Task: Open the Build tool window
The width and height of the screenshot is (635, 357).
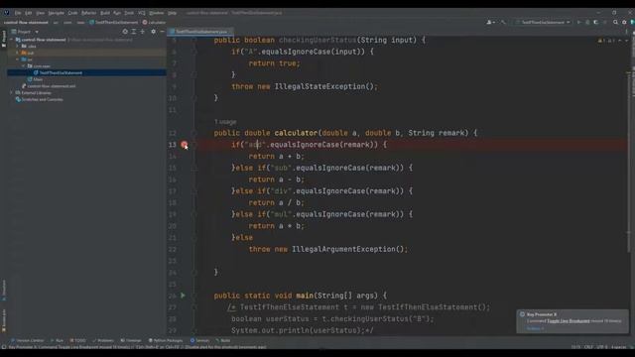Action: click(x=223, y=340)
